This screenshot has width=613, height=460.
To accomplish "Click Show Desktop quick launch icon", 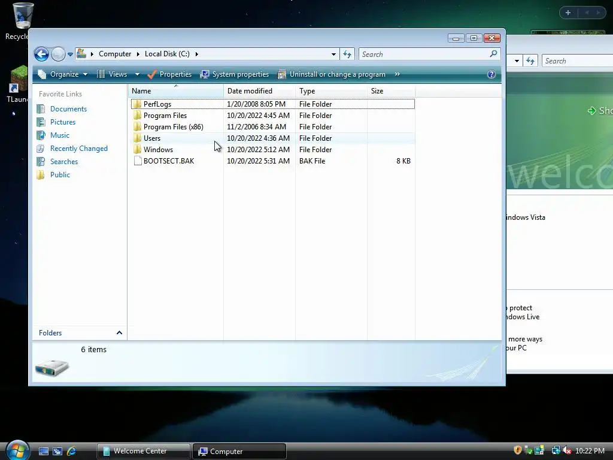I will [x=43, y=451].
